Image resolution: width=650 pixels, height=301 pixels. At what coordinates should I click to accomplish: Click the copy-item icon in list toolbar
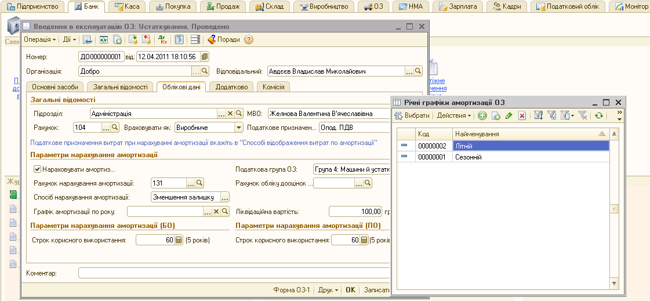pos(496,116)
